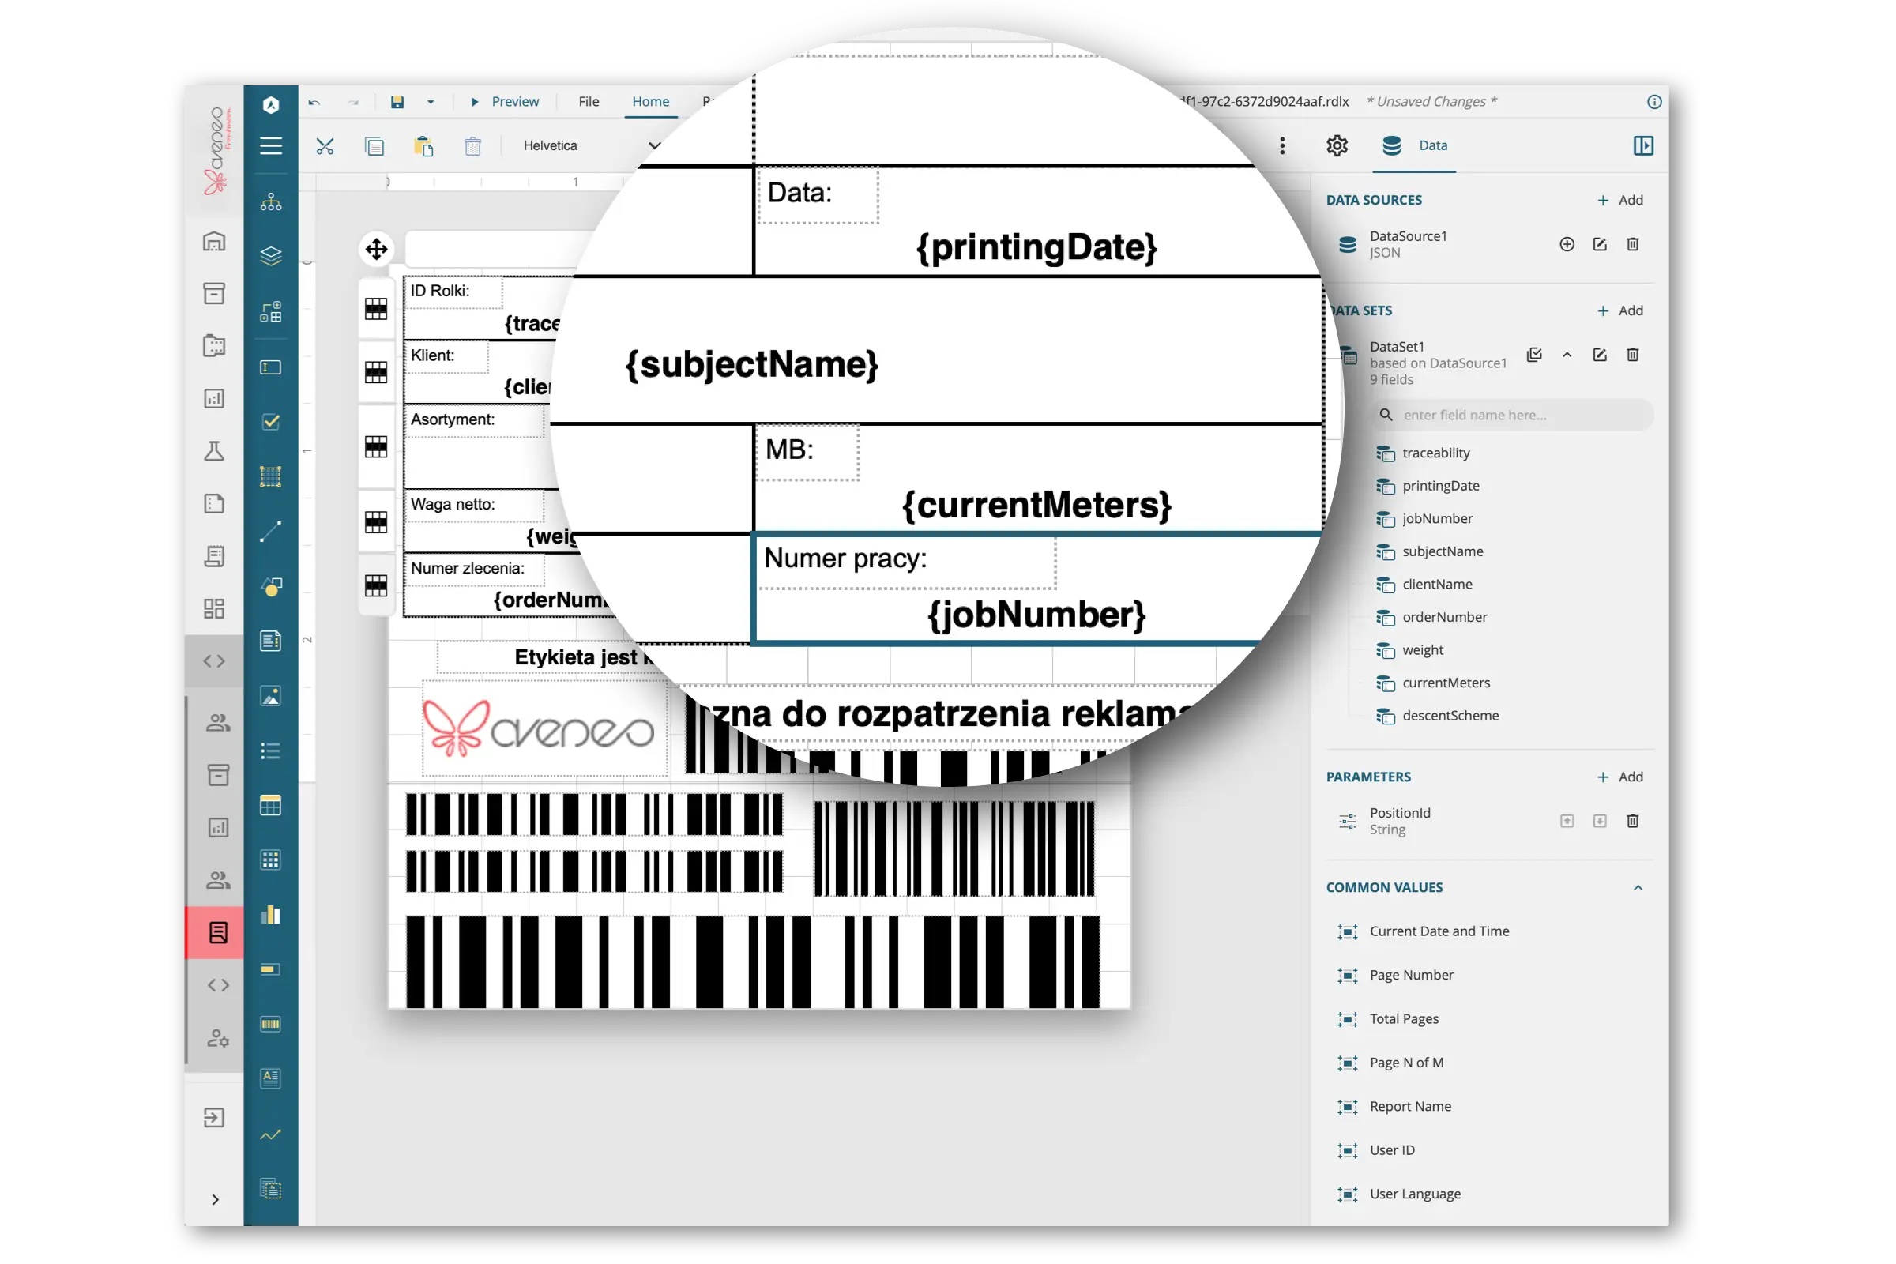Image resolution: width=1896 pixels, height=1264 pixels.
Task: Add a new parameter
Action: (x=1620, y=777)
